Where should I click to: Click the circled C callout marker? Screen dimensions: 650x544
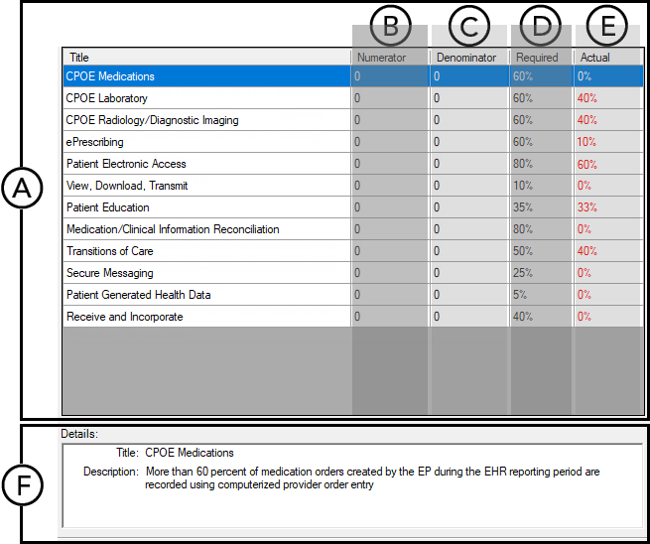pos(467,27)
